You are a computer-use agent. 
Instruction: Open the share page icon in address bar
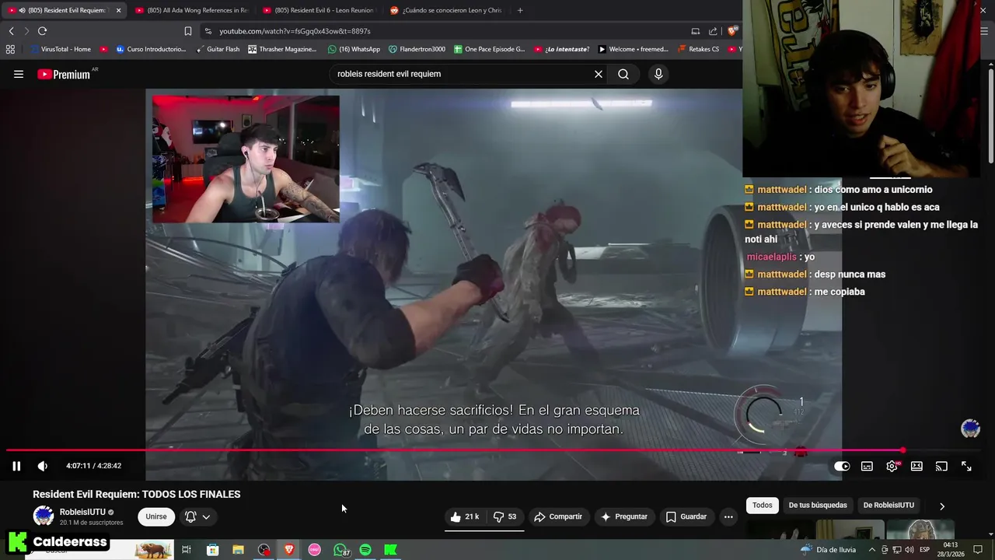point(713,31)
